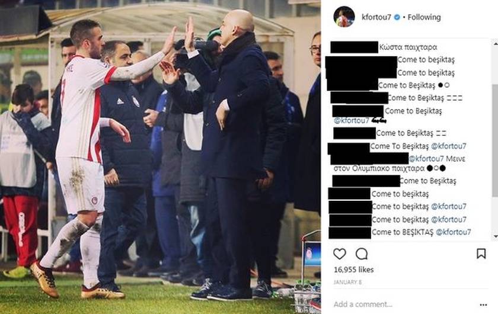Open comments with the speech bubble icon
The width and height of the screenshot is (498, 314).
pos(362,254)
